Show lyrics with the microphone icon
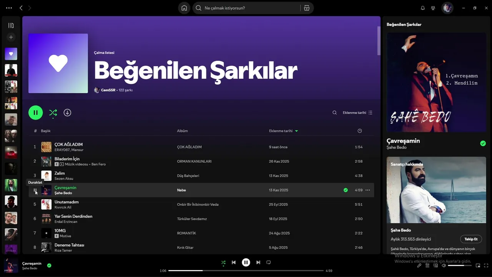This screenshot has width=492, height=277. pyautogui.click(x=419, y=265)
